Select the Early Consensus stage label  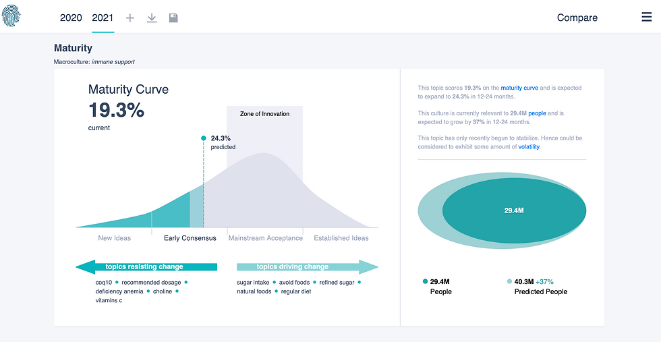pos(190,238)
